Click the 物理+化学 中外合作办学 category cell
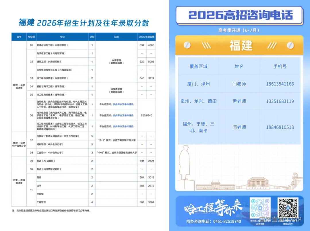Viewport: 310px width, 231px height. click(19, 144)
